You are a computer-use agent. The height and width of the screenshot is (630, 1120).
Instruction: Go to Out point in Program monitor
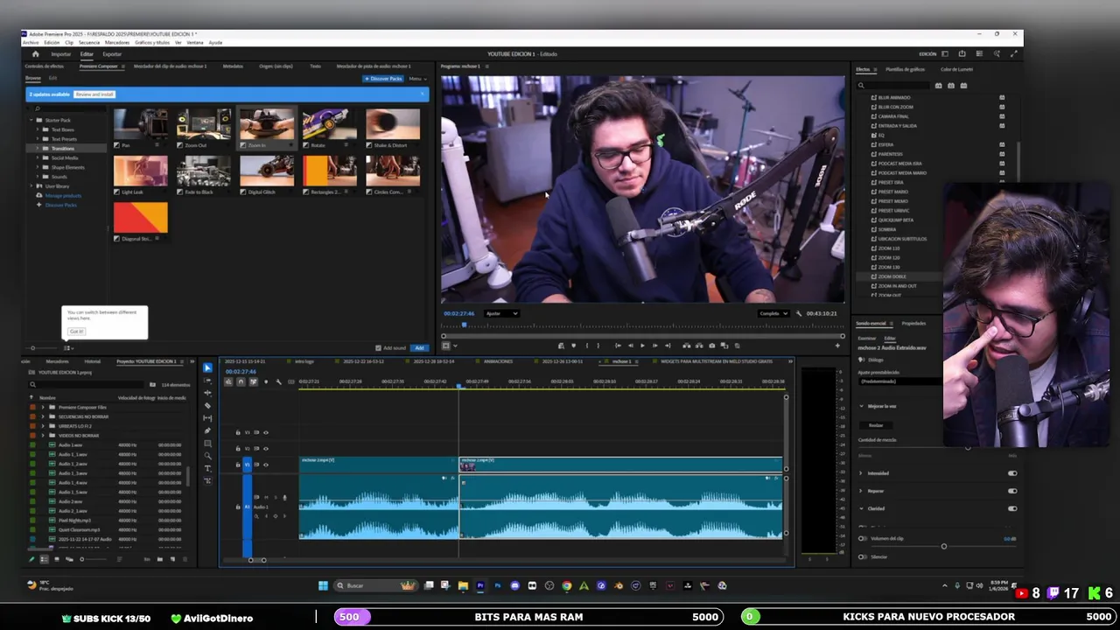(668, 346)
